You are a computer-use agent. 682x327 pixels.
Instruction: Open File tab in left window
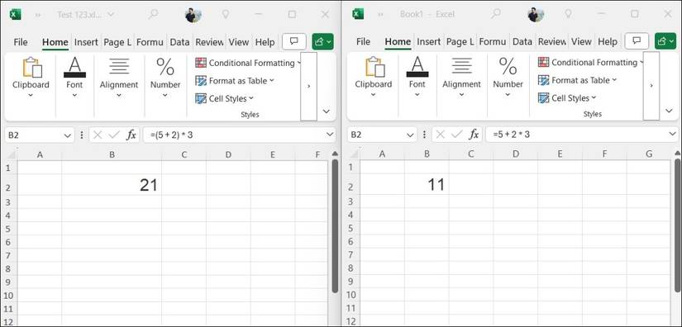pos(21,42)
